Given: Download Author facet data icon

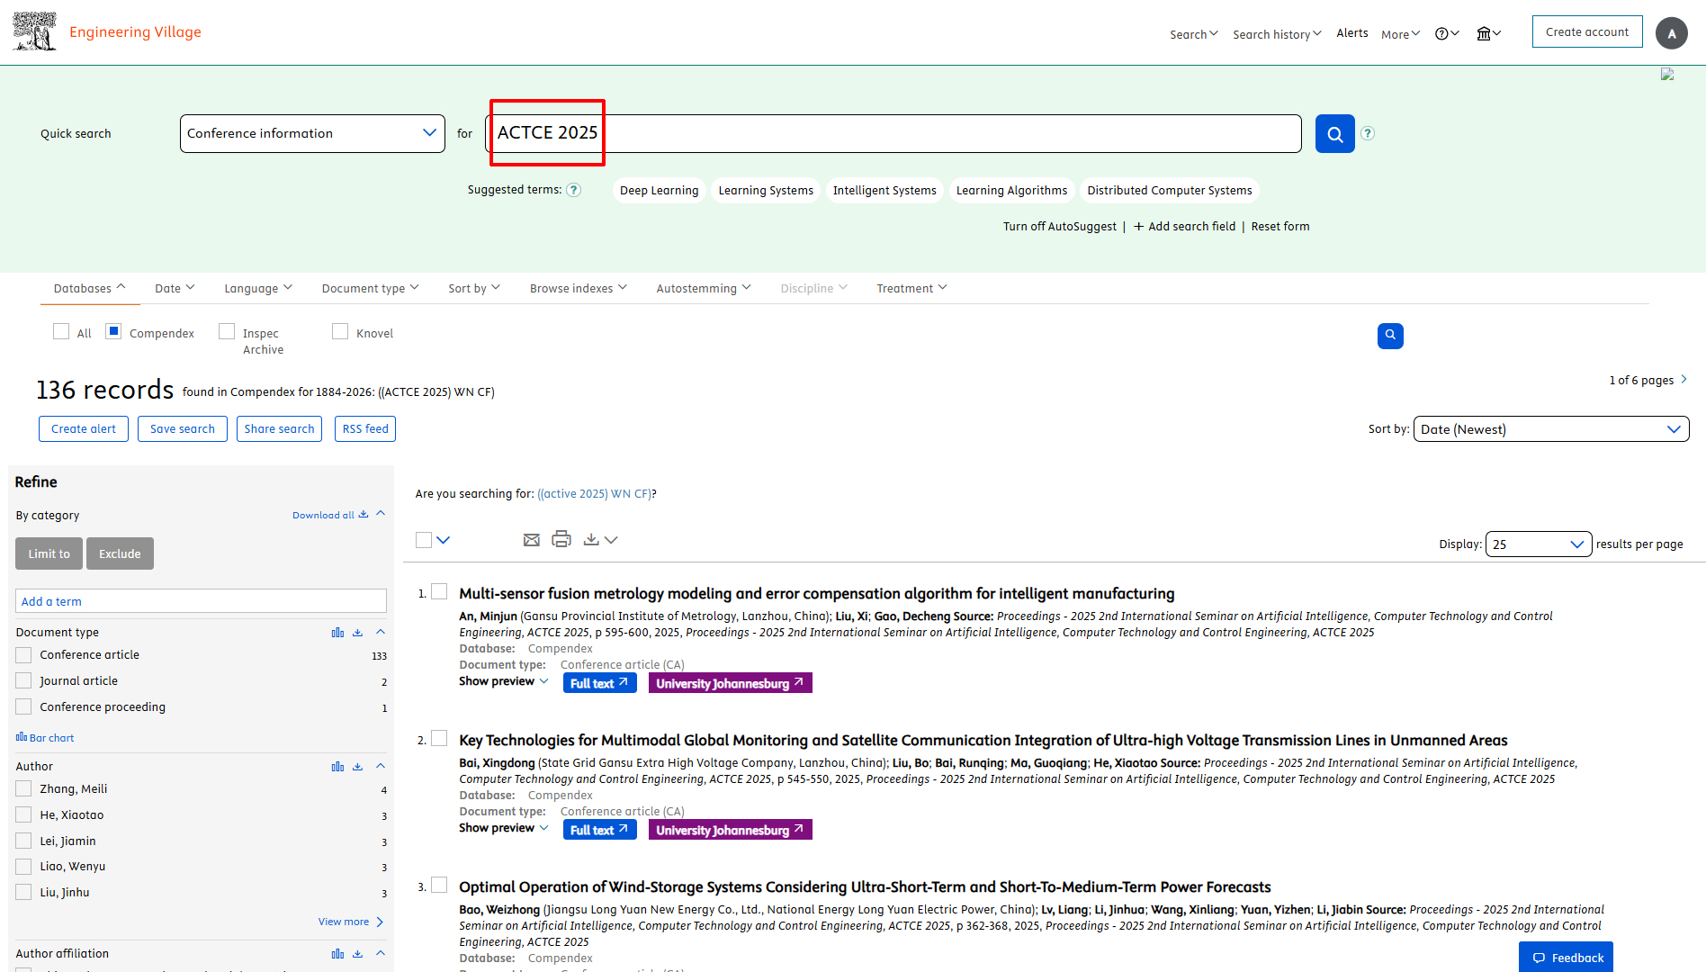Looking at the screenshot, I should tap(357, 767).
